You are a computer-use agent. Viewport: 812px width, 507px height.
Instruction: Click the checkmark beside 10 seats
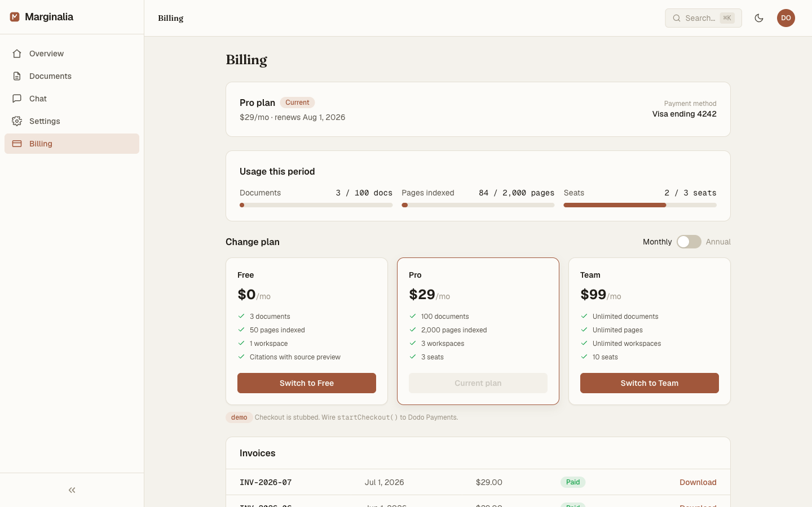coord(584,357)
